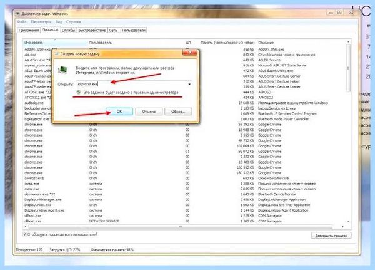Image resolution: width=375 pixels, height=270 pixels.
Task: Click Физическая память: 58% in status bar
Action: click(112, 250)
